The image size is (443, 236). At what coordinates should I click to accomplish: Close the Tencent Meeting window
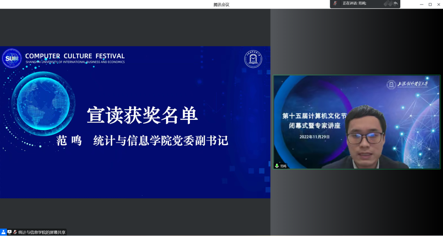(438, 4)
